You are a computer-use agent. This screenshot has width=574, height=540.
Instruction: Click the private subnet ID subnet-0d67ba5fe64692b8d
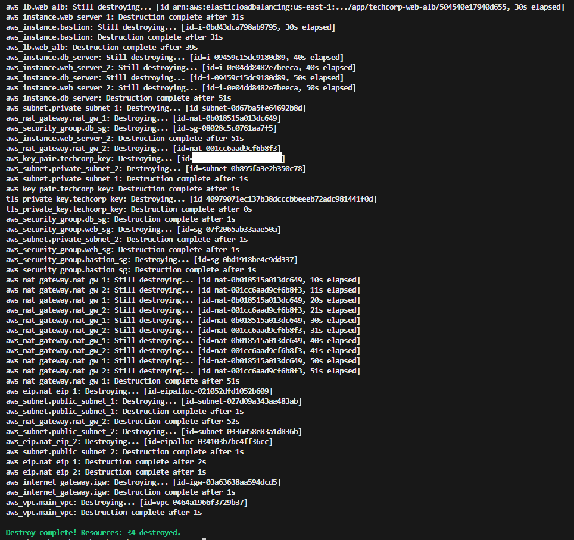coord(248,108)
